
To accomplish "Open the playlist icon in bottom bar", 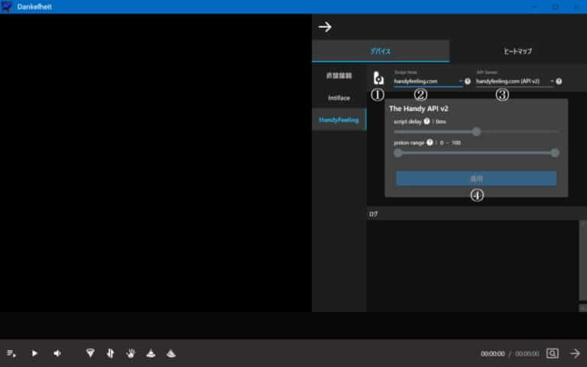I will coord(11,353).
